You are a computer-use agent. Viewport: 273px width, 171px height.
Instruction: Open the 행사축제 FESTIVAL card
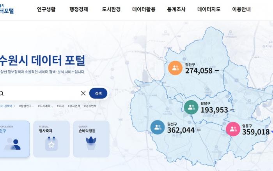coord(51,139)
